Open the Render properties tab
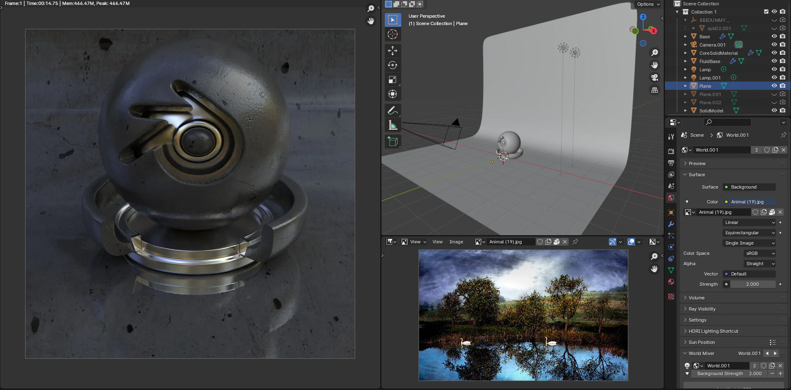The image size is (791, 390). (x=671, y=152)
